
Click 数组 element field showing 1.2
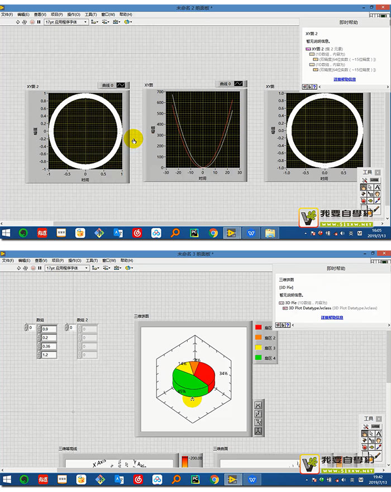click(49, 355)
